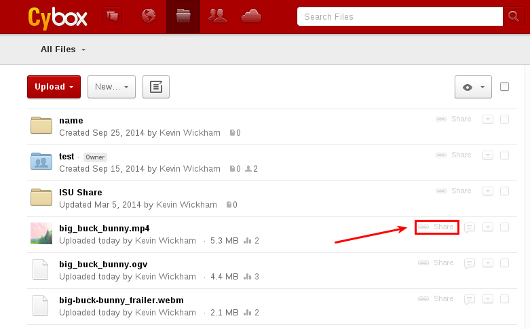Open comments icon for big_buck_bunny.mp4

(x=470, y=228)
